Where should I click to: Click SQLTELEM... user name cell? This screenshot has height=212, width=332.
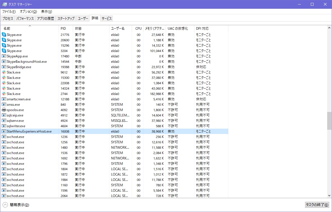(x=120, y=115)
